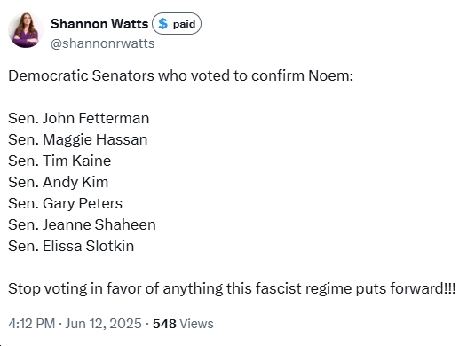Viewport: 467px width, 346px height.
Task: Select the Sen. John Fetterman line
Action: point(79,118)
